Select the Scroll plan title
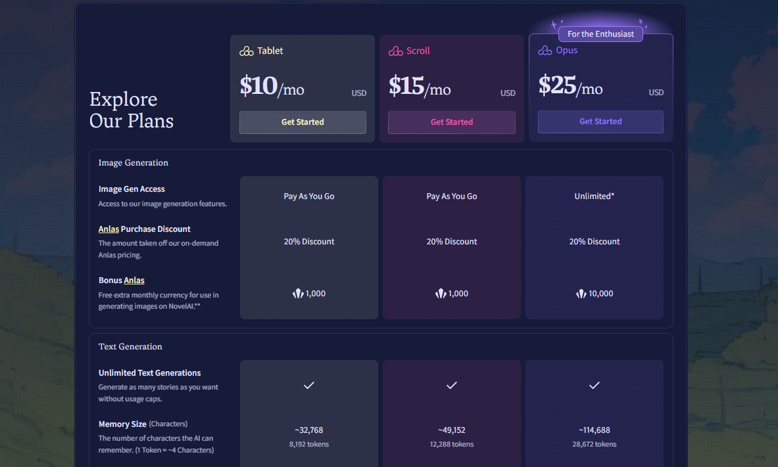The width and height of the screenshot is (778, 467). tap(418, 51)
